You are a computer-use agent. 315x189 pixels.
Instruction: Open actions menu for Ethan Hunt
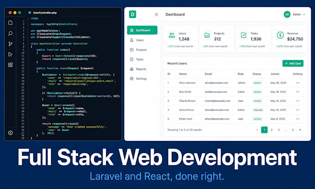[298, 119]
